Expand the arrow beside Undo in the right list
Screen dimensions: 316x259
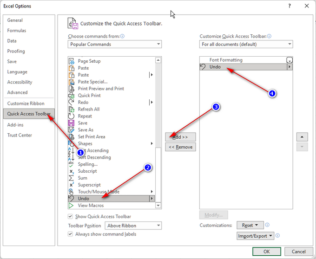click(x=290, y=67)
